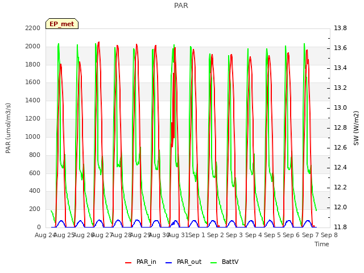Click the 13.6 right axis value
This screenshot has height=273, width=364.
[x=340, y=48]
